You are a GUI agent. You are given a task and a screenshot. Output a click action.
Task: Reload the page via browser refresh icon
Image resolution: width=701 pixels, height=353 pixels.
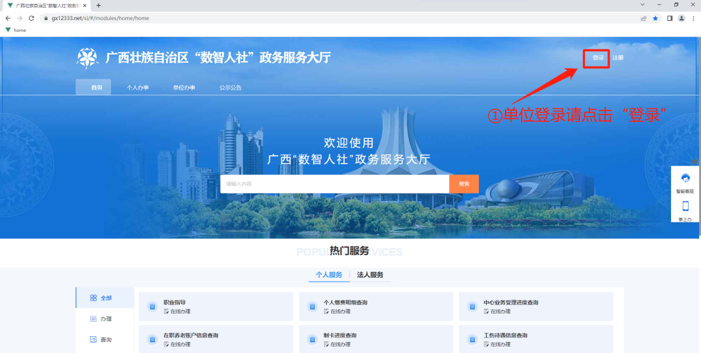(x=31, y=18)
